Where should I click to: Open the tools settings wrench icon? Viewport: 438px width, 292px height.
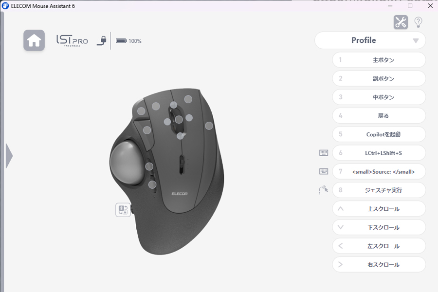(401, 22)
